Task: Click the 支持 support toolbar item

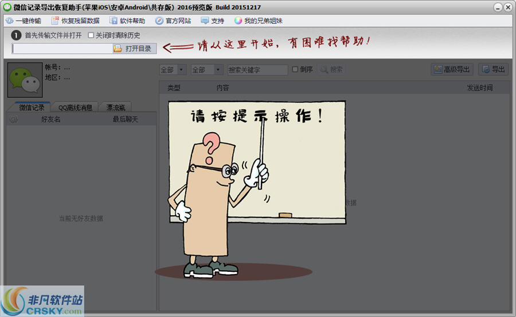Action: click(213, 21)
